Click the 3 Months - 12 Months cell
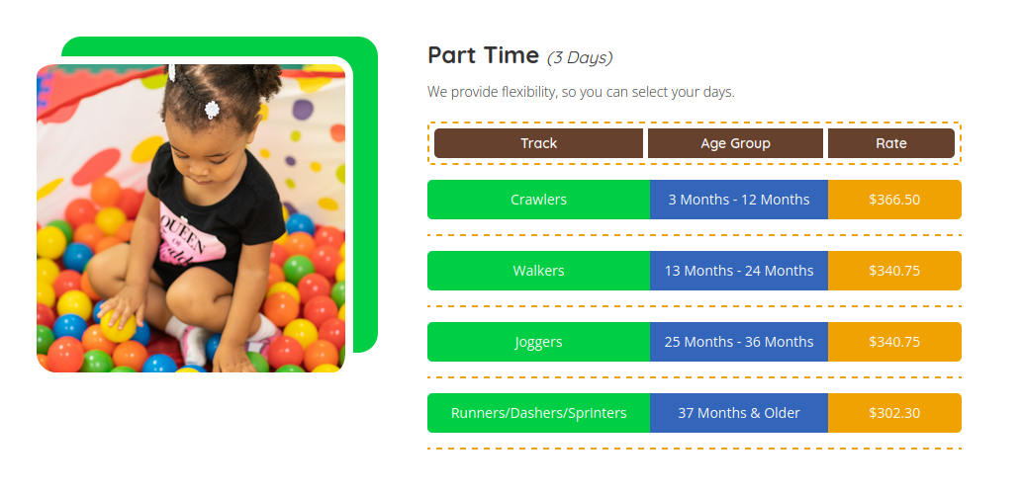The width and height of the screenshot is (1022, 492). click(x=738, y=200)
